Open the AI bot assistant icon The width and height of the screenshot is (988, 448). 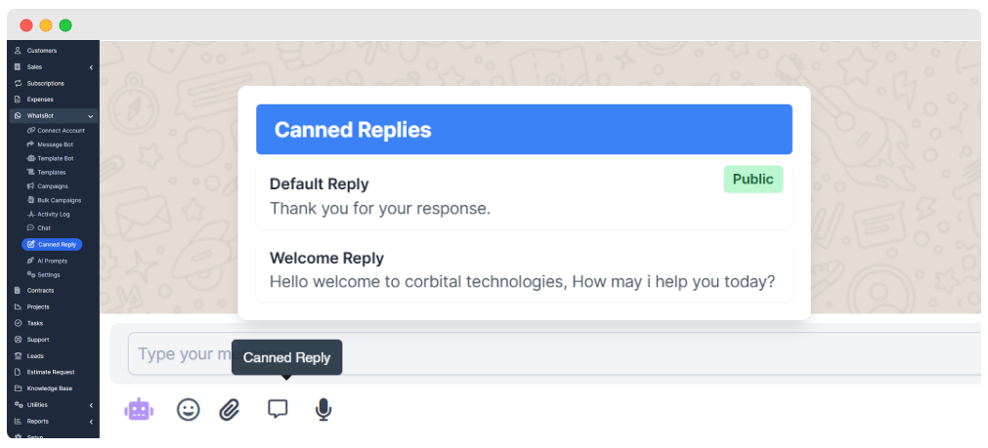[139, 410]
